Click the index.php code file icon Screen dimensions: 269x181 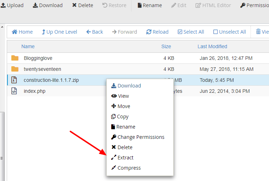point(14,91)
